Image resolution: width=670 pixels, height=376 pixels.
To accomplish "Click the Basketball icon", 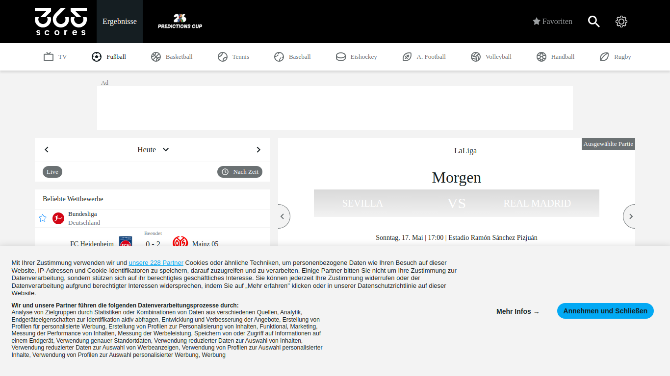I will pyautogui.click(x=156, y=57).
